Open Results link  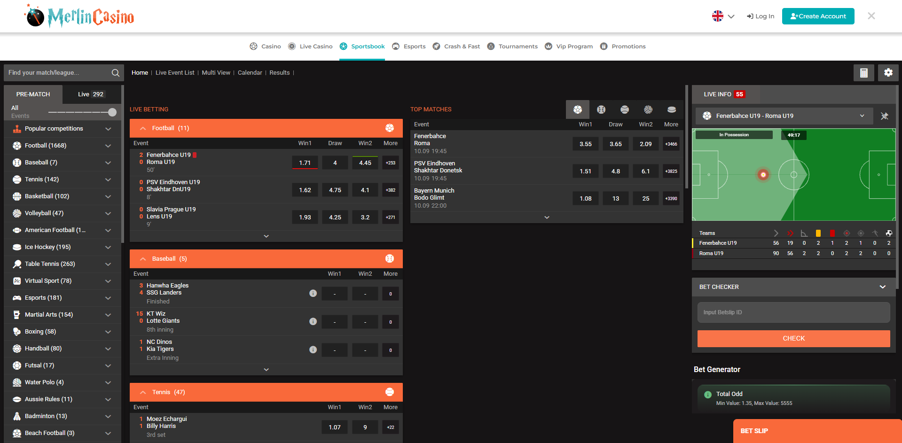pos(279,73)
